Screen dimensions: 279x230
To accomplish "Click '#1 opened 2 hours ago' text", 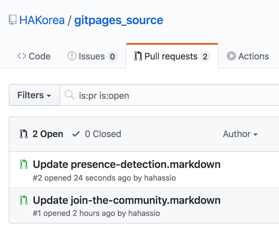I will coord(74,214).
